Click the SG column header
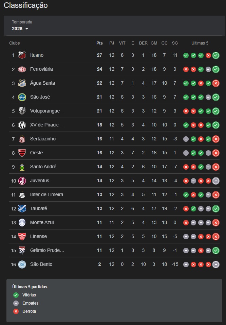 pos(175,43)
